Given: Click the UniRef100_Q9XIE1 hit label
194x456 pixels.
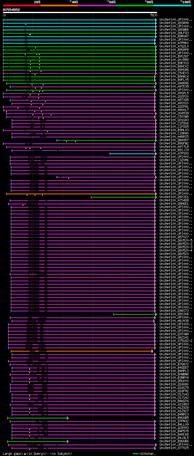Looking at the screenshot, I should pyautogui.click(x=174, y=197).
